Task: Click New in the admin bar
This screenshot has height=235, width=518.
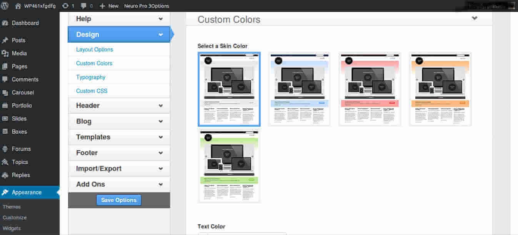Action: pyautogui.click(x=109, y=6)
